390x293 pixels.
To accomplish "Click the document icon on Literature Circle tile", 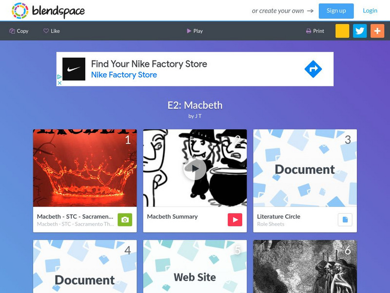I will (345, 220).
